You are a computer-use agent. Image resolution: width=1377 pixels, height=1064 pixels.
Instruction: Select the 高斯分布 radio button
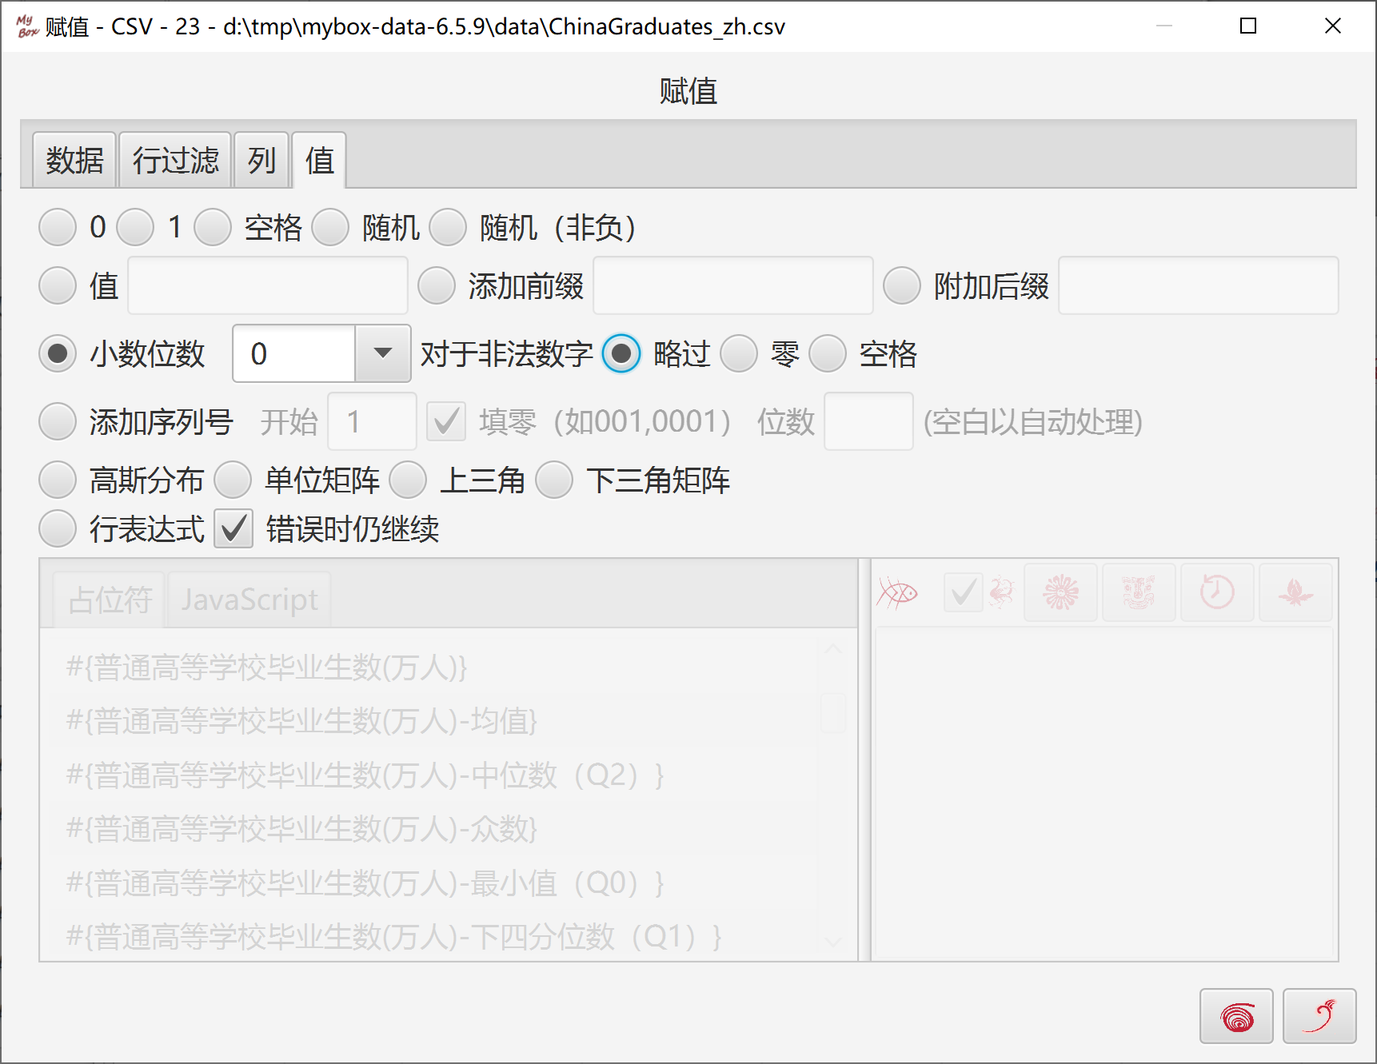pyautogui.click(x=58, y=480)
